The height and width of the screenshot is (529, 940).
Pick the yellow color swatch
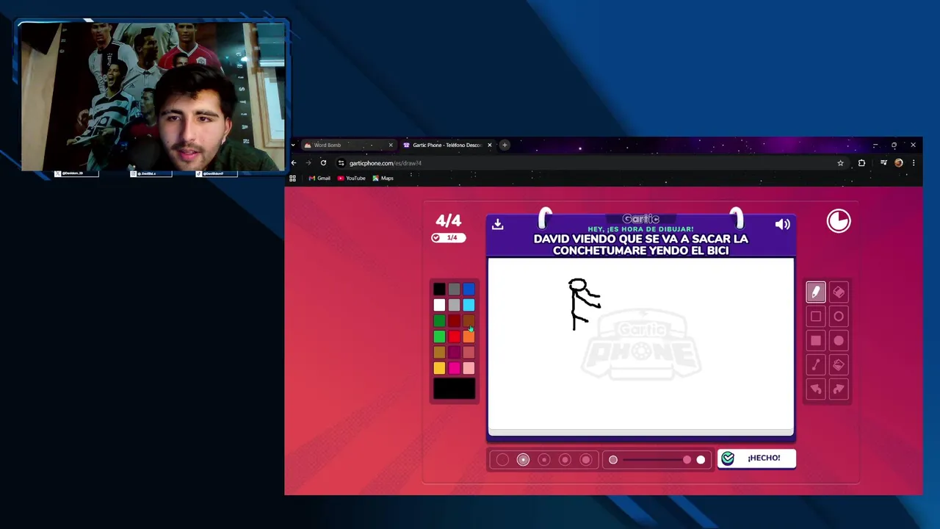coord(439,368)
